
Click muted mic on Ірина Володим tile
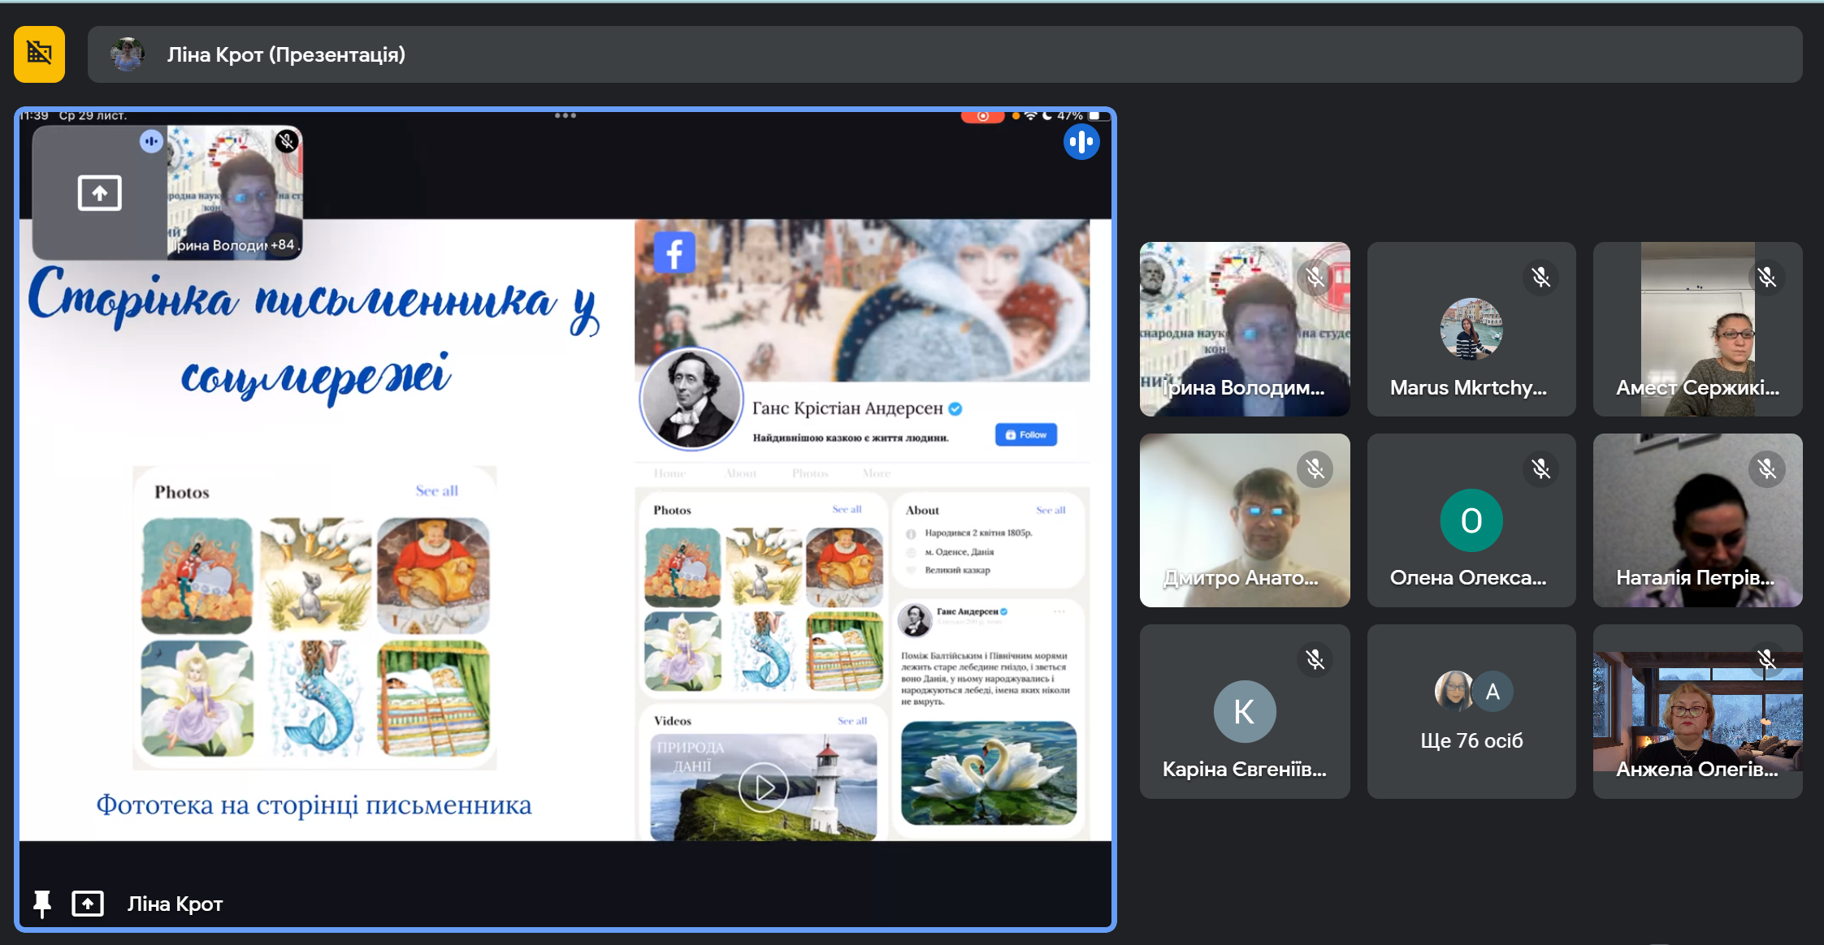click(x=1315, y=278)
